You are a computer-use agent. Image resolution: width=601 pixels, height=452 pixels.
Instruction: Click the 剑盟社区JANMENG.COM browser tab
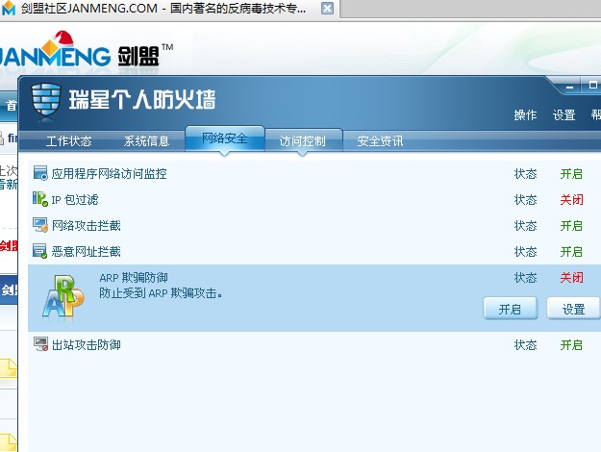click(168, 9)
